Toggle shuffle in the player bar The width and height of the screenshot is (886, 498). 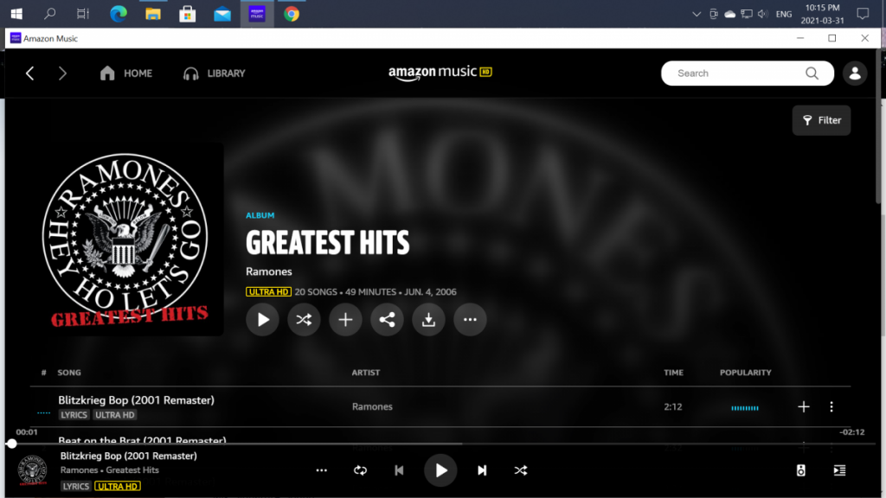520,470
